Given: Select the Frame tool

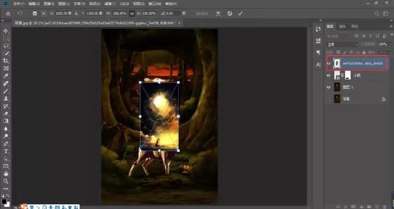Looking at the screenshot, I should point(6,68).
